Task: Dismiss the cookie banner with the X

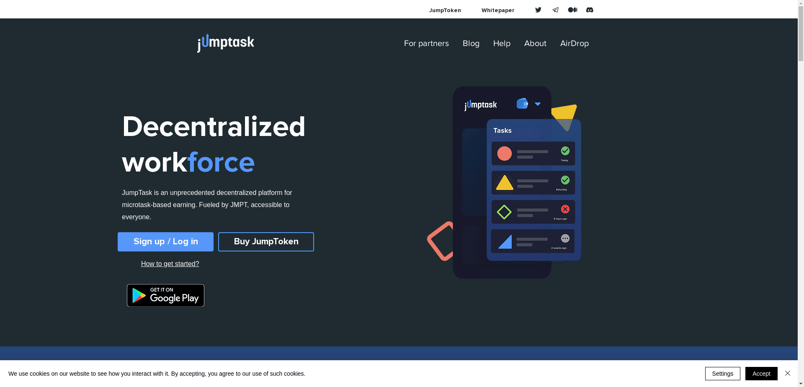Action: 787,373
